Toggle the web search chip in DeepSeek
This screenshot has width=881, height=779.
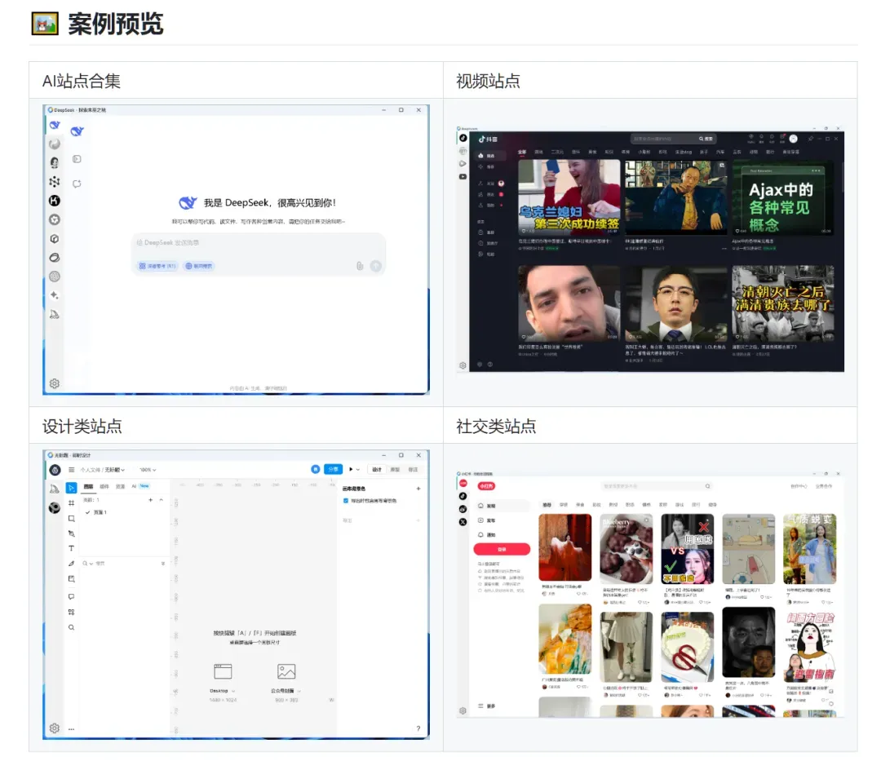[199, 266]
